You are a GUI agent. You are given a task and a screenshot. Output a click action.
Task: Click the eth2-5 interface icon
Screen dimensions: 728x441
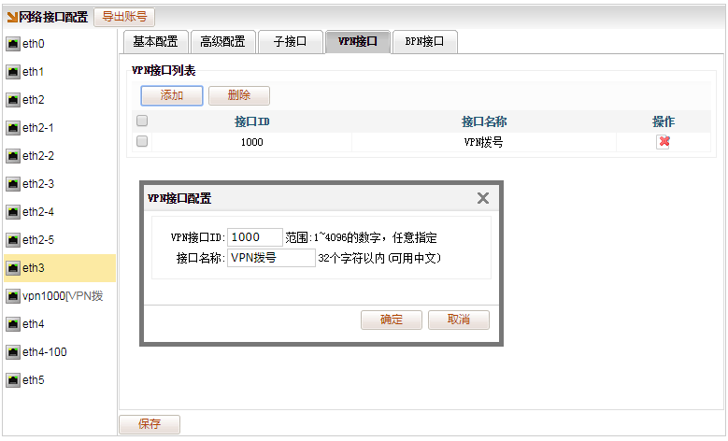coord(13,240)
